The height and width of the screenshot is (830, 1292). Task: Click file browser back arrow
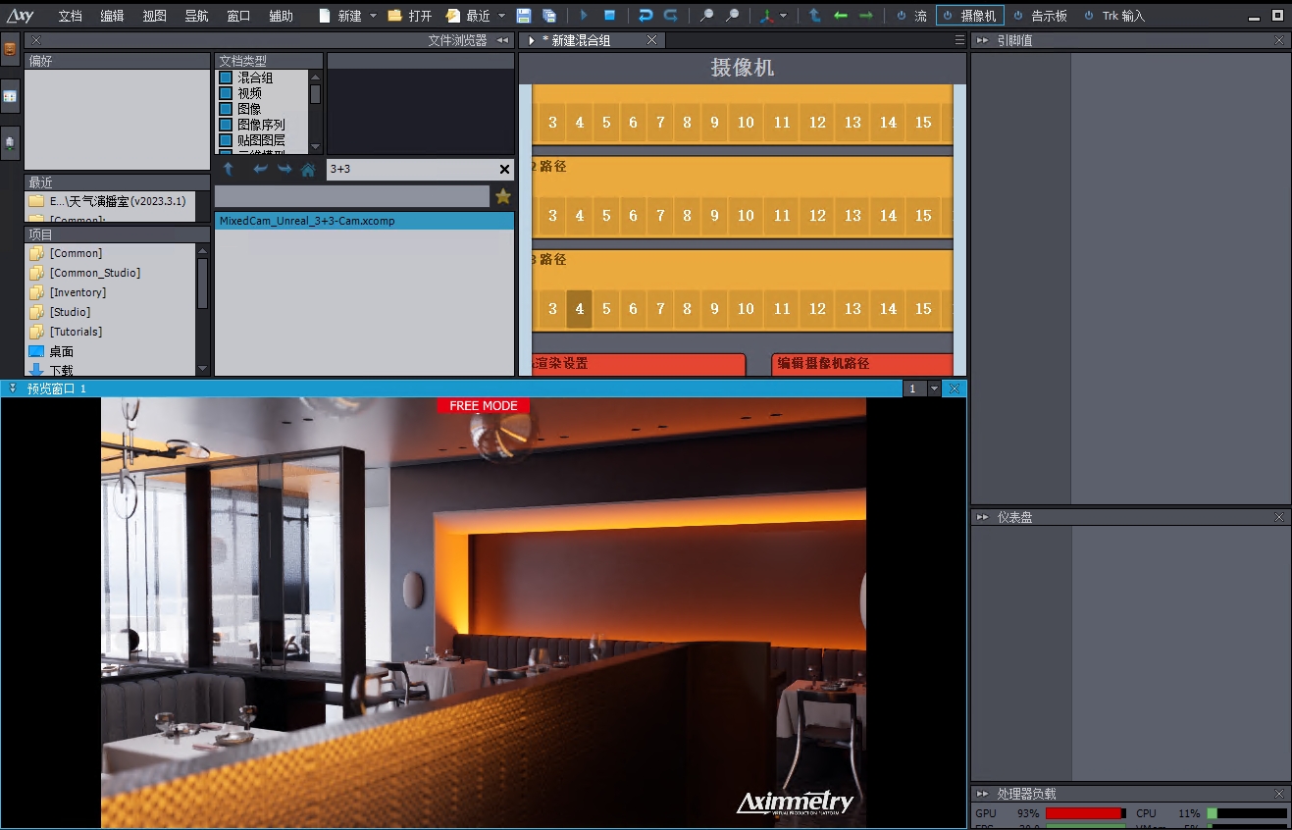(260, 170)
